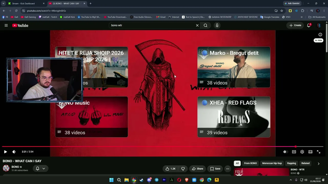Viewport: 328px width, 184px height.
Task: Turn on closed captions
Action: tap(294, 152)
